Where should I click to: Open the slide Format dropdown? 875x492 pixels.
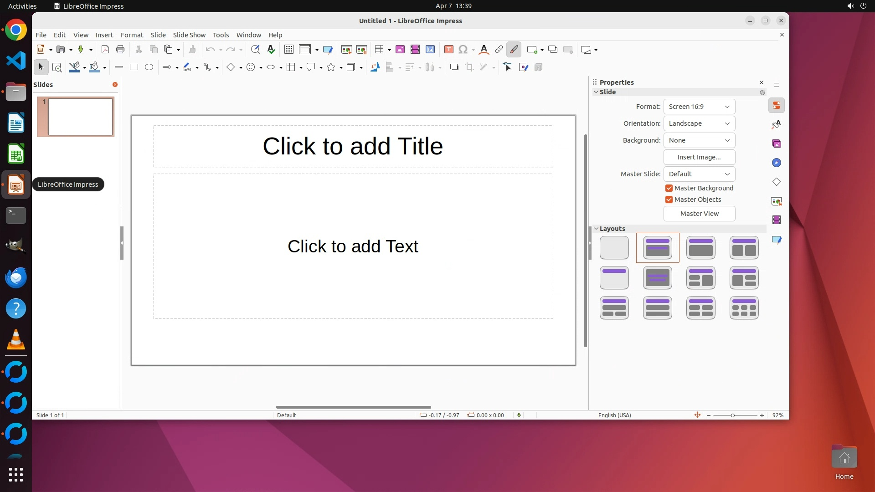[x=699, y=107]
